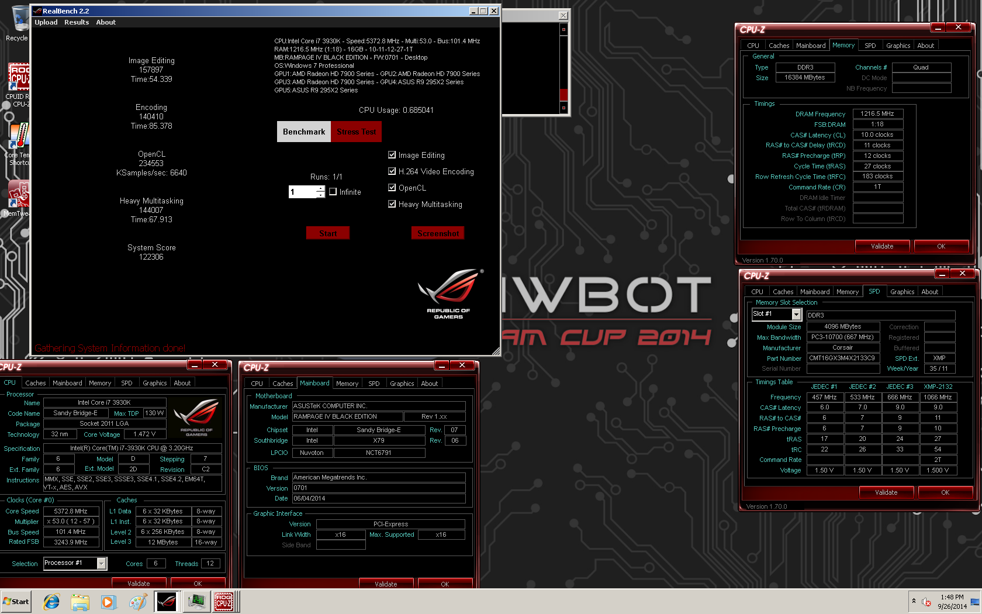The image size is (982, 614).
Task: Click Validate in Mainboard CPU-Z window
Action: click(x=386, y=584)
